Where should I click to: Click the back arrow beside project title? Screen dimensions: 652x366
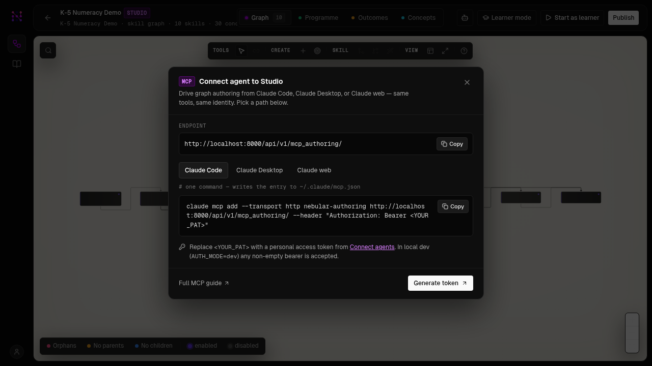[x=48, y=18]
